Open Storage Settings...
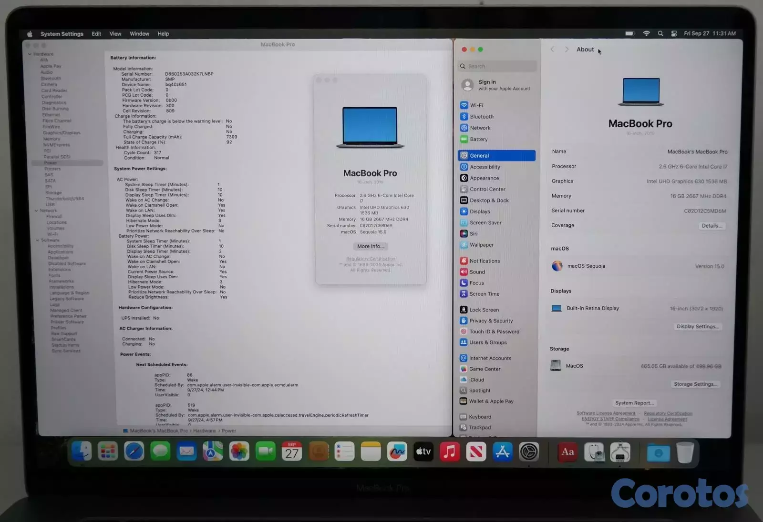 tap(696, 384)
